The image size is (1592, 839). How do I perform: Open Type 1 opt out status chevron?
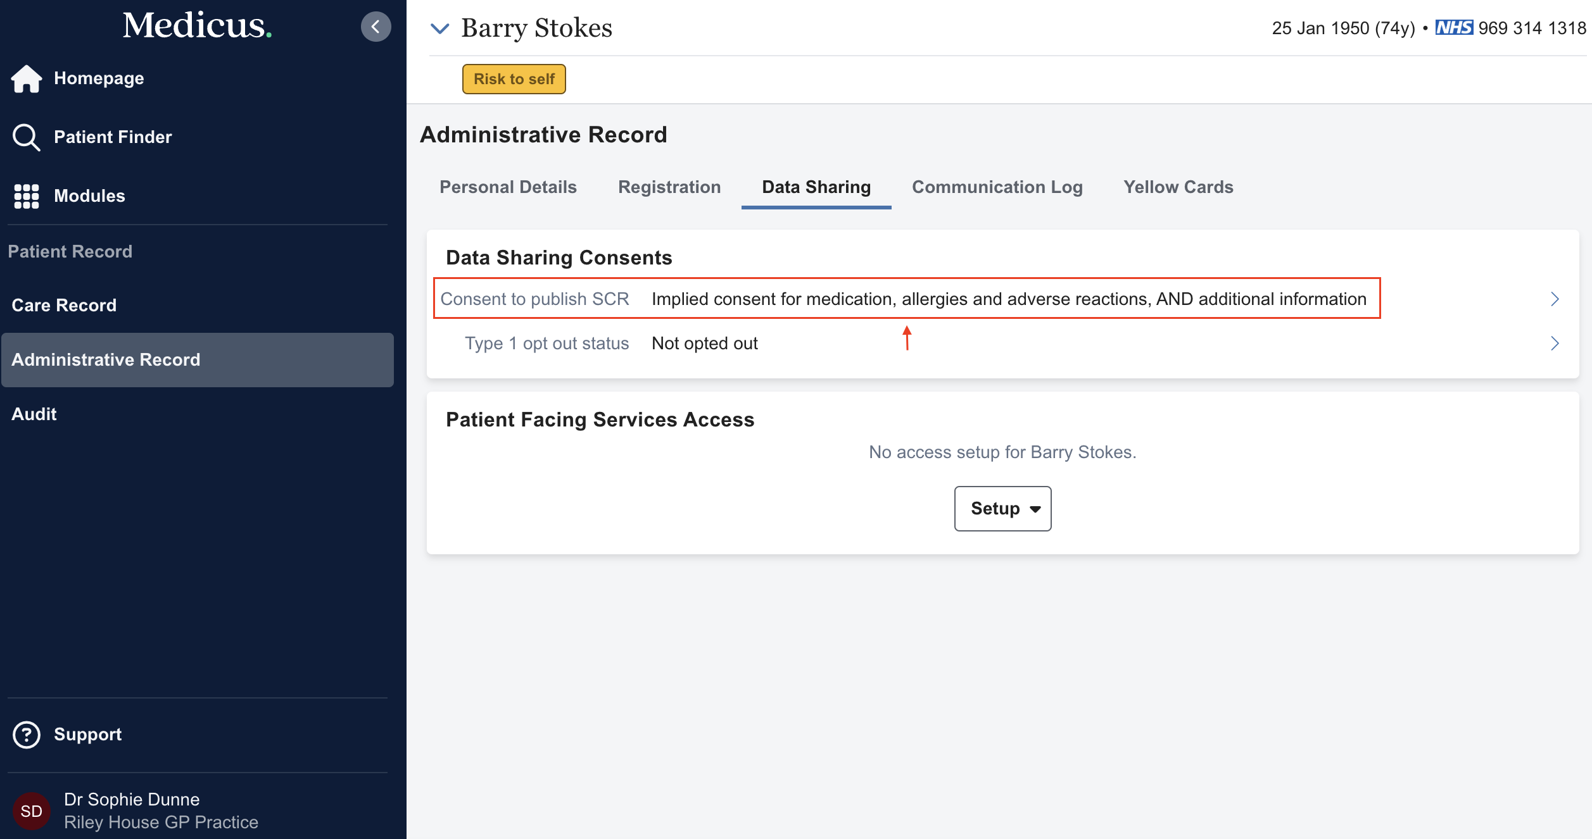click(x=1555, y=343)
